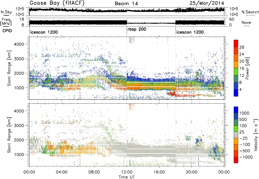Click the '20:00' time axis label

192,172
